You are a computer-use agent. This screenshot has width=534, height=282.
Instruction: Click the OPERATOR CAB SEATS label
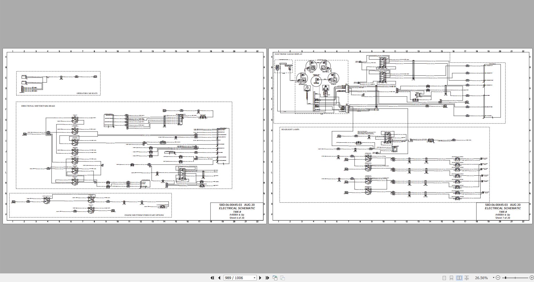click(x=87, y=93)
